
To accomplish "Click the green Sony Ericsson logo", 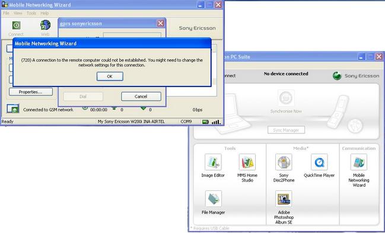I will 337,76.
